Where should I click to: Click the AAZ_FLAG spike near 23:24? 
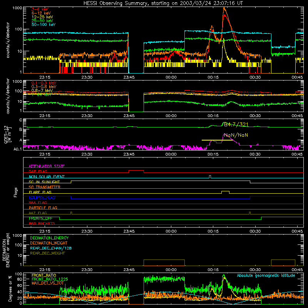[x=71, y=213]
